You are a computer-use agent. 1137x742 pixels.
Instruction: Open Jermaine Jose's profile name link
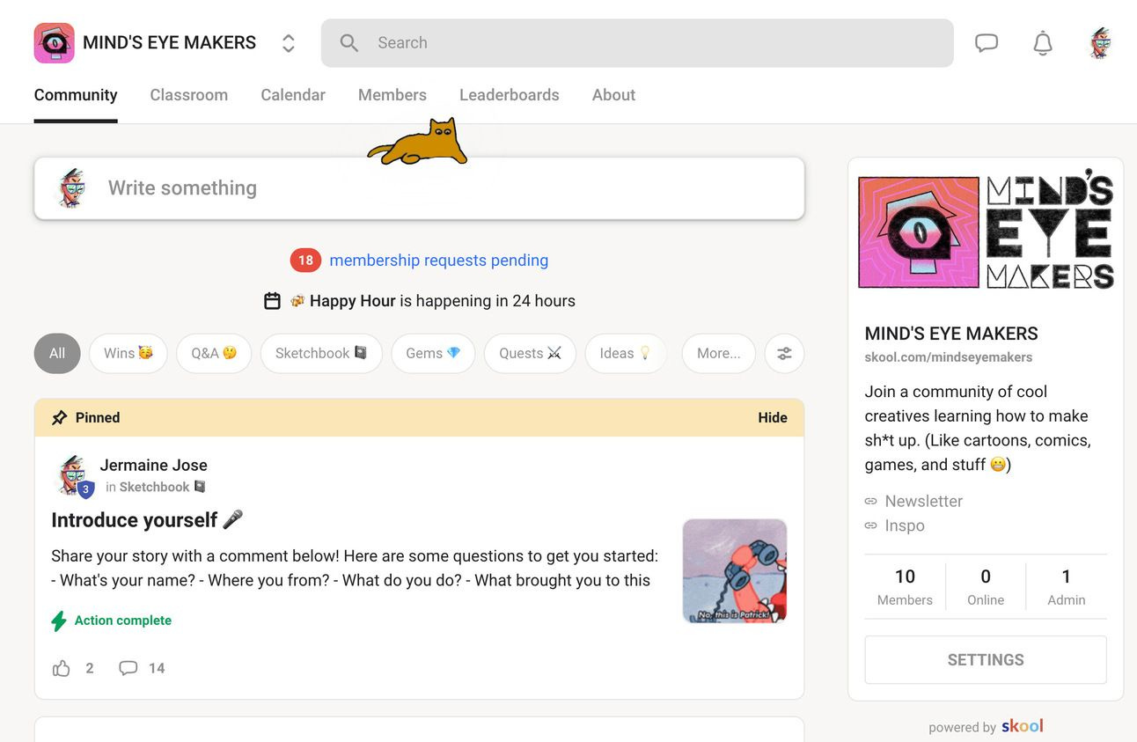tap(153, 466)
